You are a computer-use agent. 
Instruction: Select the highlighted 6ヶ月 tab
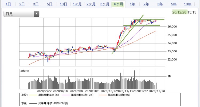119,4
